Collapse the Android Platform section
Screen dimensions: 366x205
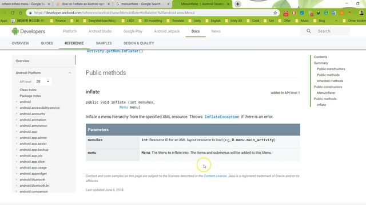tap(70, 73)
